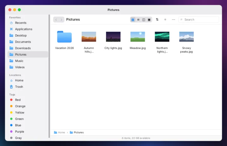Select the Vacation 2026 folder
Screen dimensions: 227x146
[x=64, y=37]
